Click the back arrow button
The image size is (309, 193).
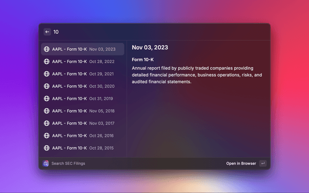[47, 32]
